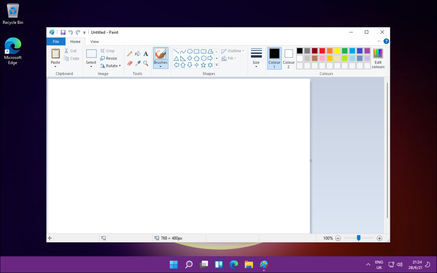The height and width of the screenshot is (273, 437).
Task: Select the Eraser tool
Action: pyautogui.click(x=129, y=63)
